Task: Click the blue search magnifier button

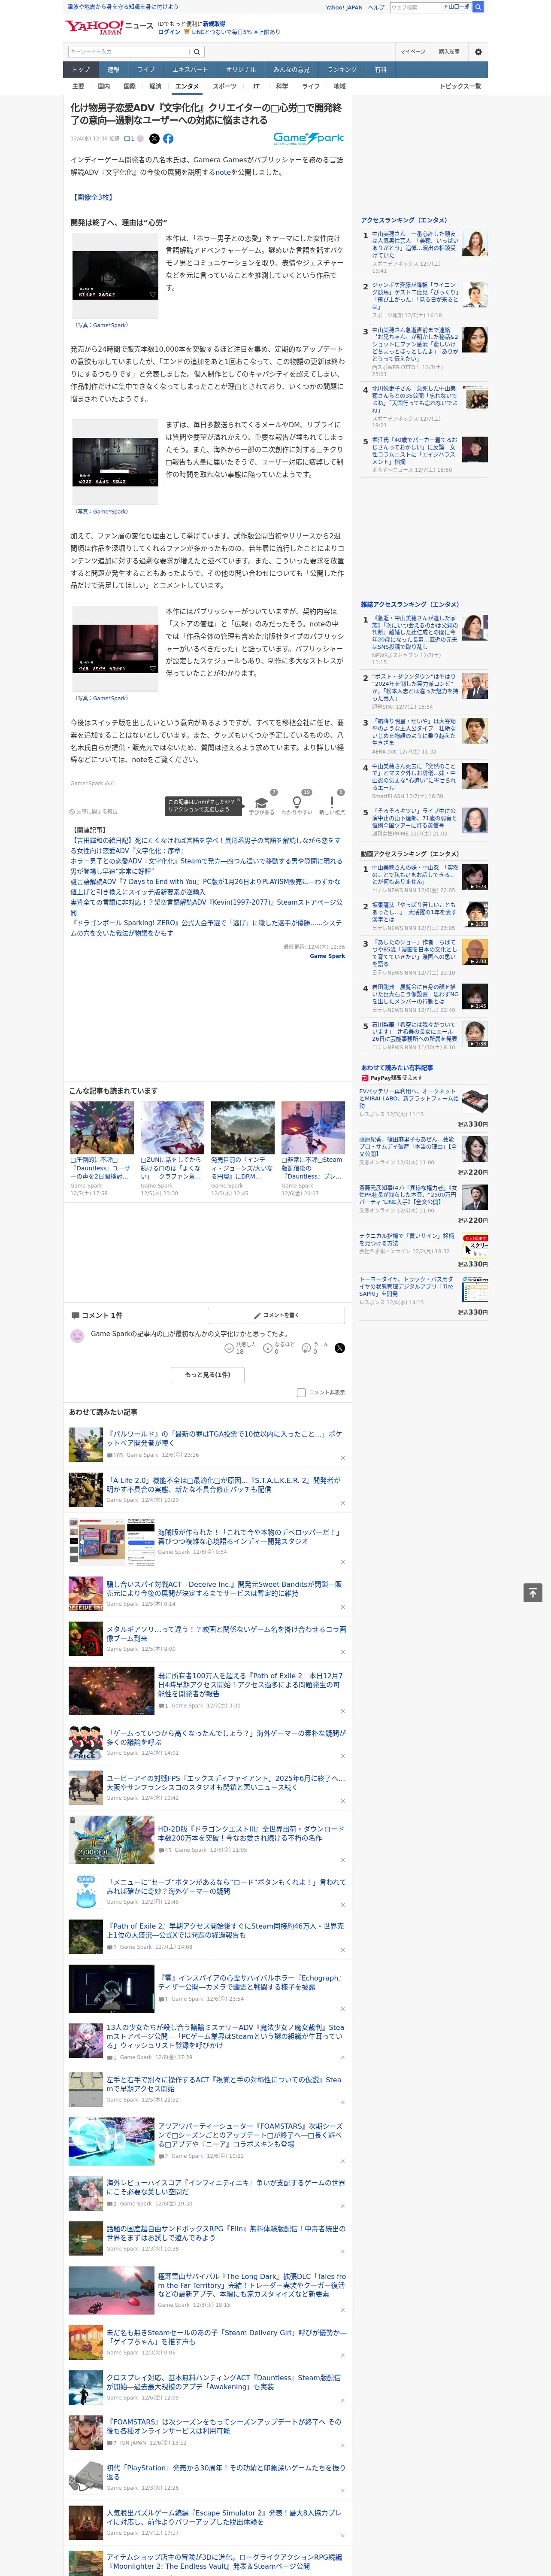Action: coord(478,7)
